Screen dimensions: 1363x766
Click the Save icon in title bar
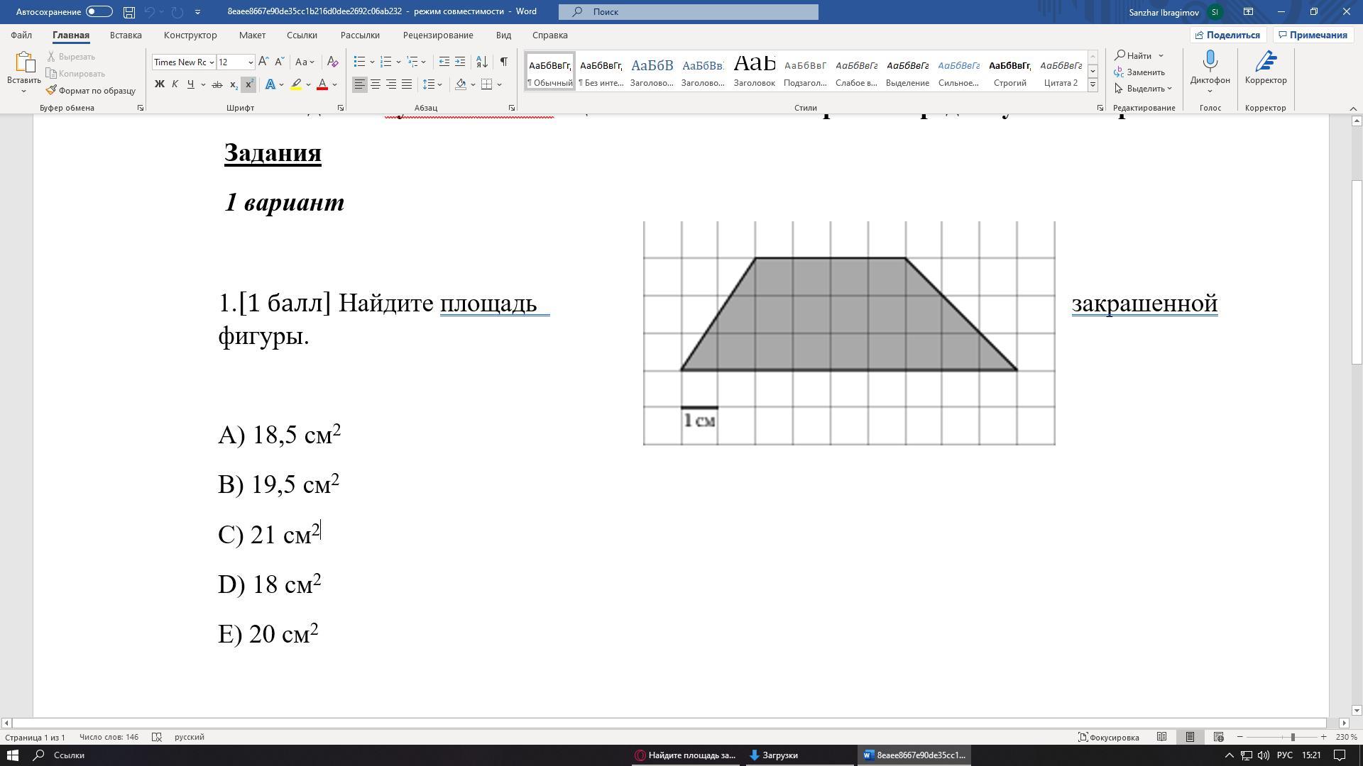pyautogui.click(x=128, y=12)
